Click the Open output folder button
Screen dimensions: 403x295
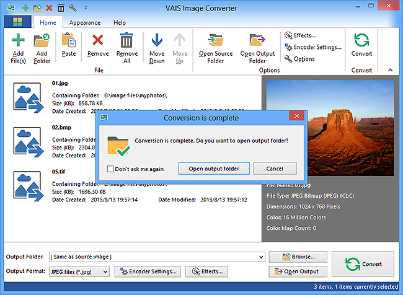coord(214,169)
